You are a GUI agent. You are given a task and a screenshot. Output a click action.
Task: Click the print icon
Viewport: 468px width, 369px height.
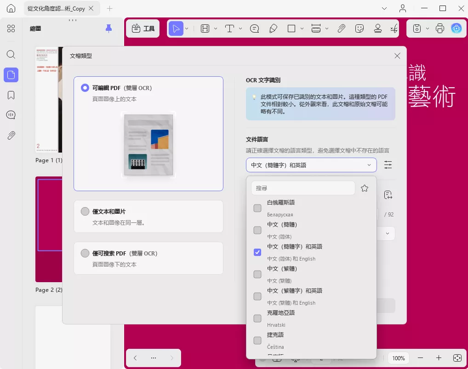point(440,28)
